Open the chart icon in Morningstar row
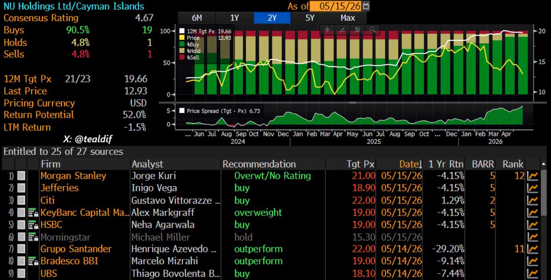The image size is (551, 280). tap(533, 237)
